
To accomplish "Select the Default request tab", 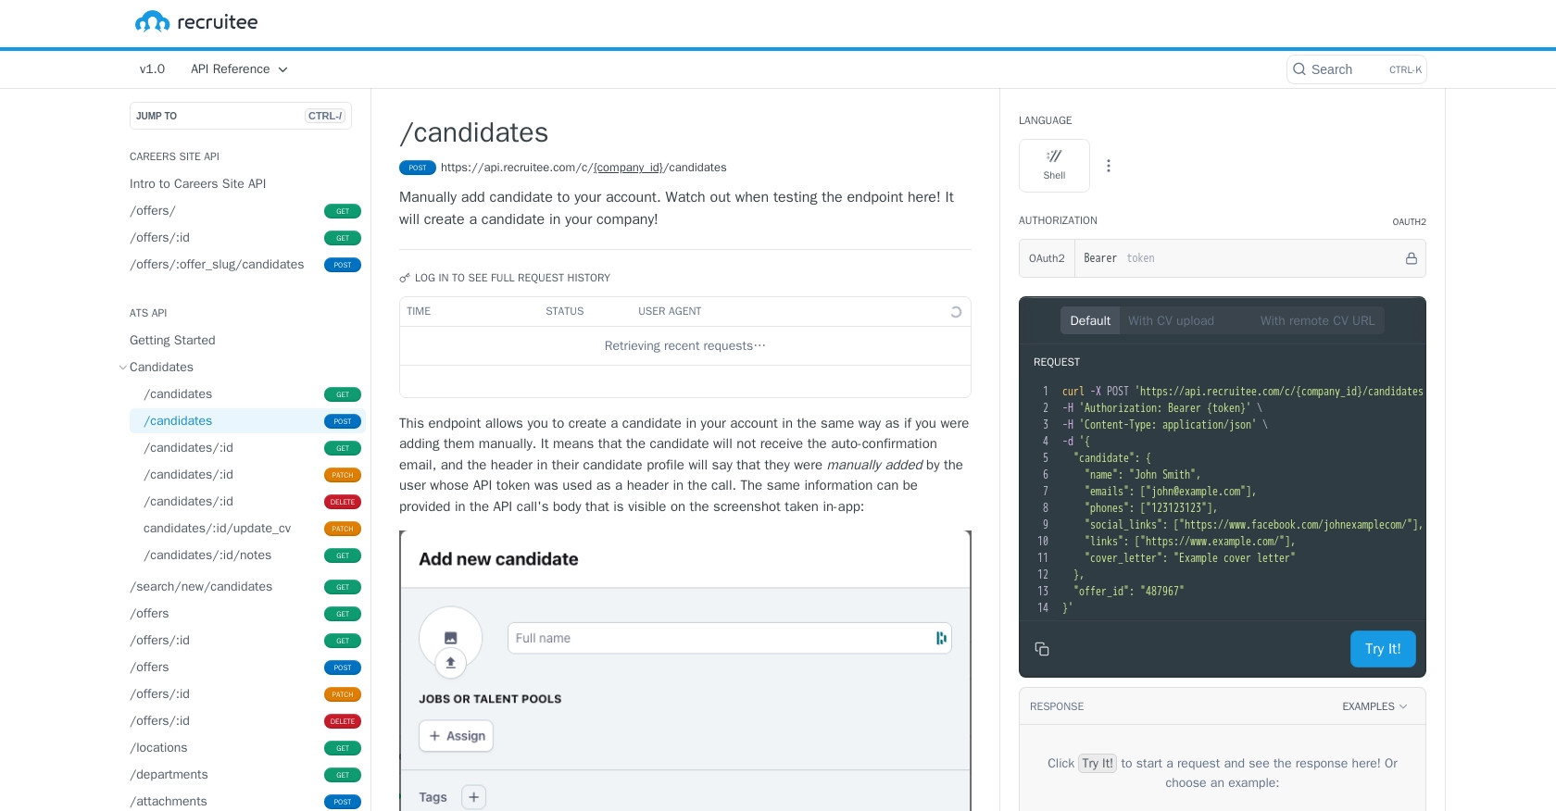I will pos(1090,321).
